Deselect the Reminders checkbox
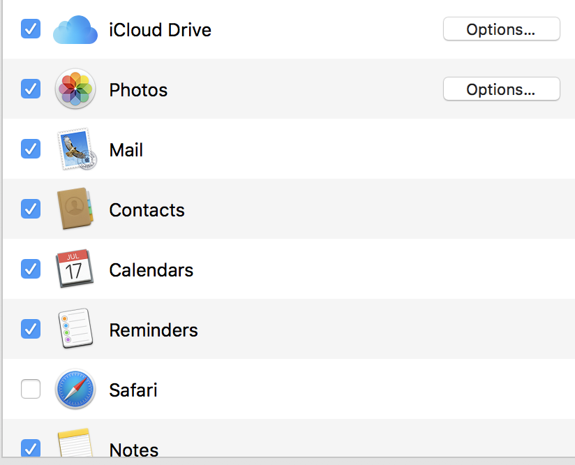Image resolution: width=575 pixels, height=465 pixels. [x=31, y=329]
